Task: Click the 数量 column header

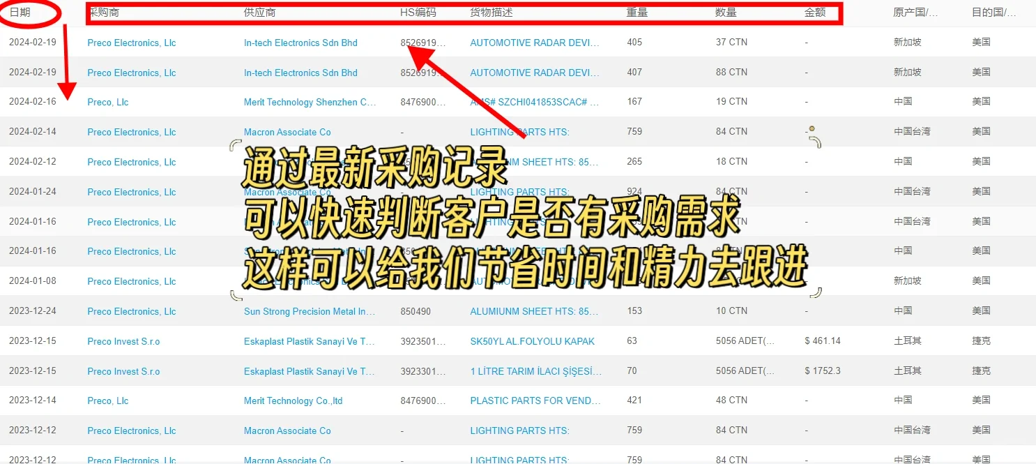Action: click(x=726, y=13)
